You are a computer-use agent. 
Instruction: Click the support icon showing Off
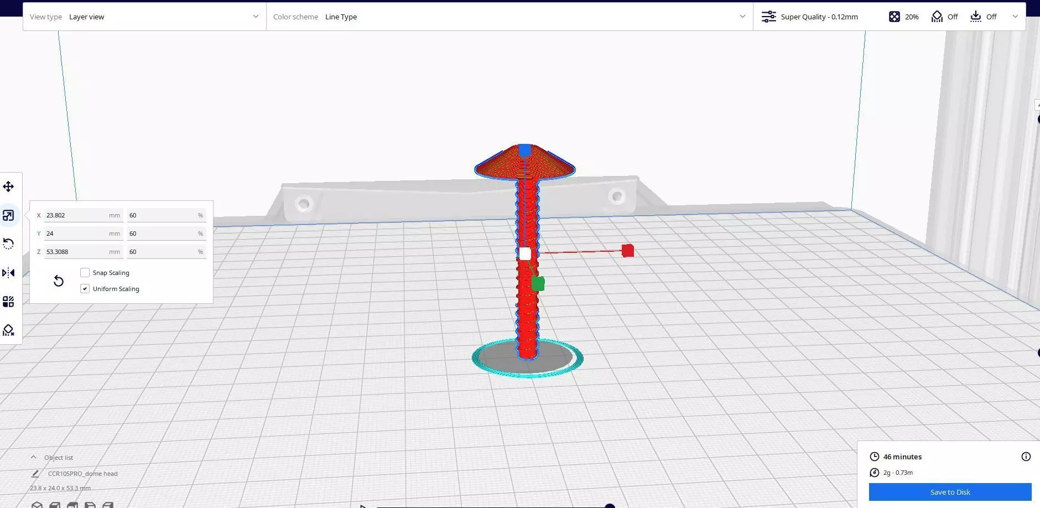[x=937, y=17]
